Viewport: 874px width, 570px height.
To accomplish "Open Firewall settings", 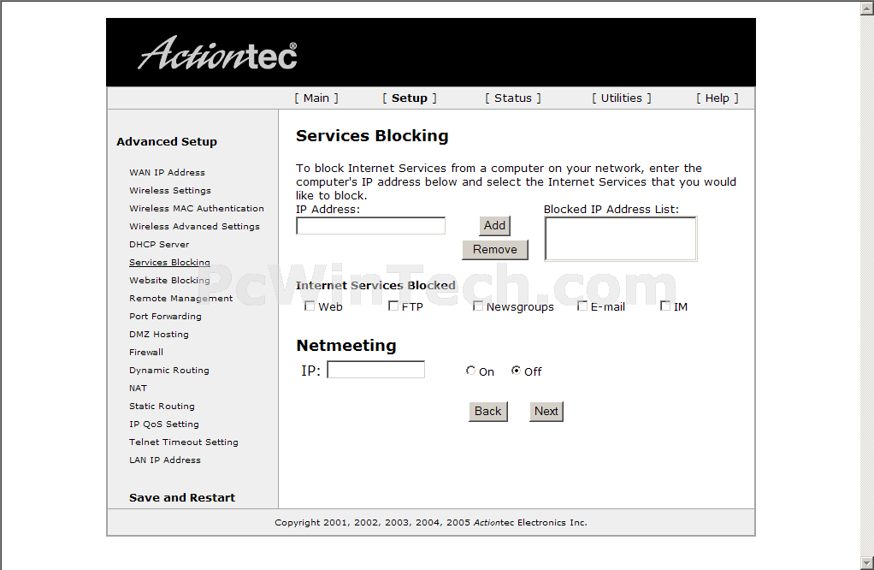I will (146, 352).
